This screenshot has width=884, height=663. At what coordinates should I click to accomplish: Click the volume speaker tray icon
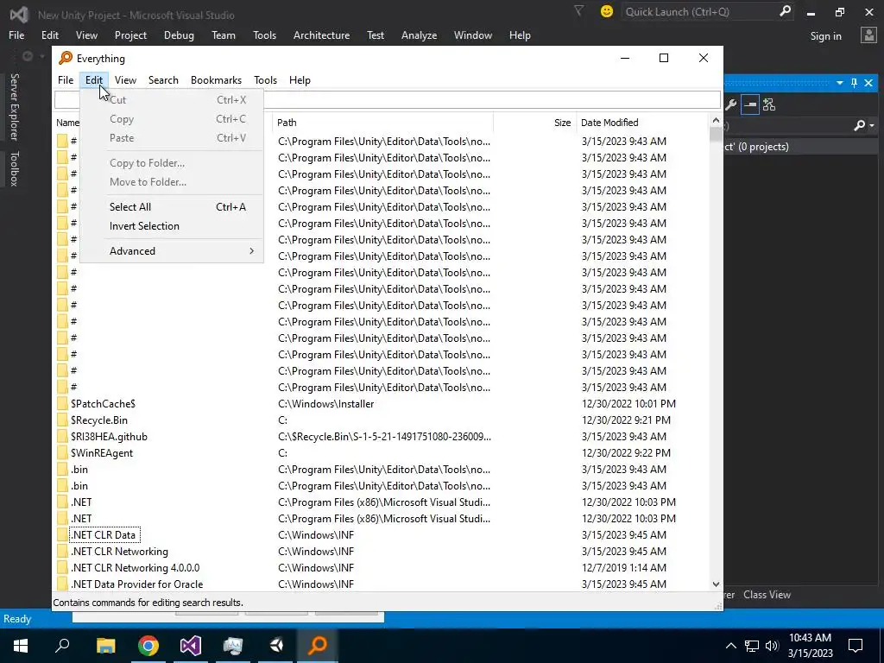click(x=772, y=646)
